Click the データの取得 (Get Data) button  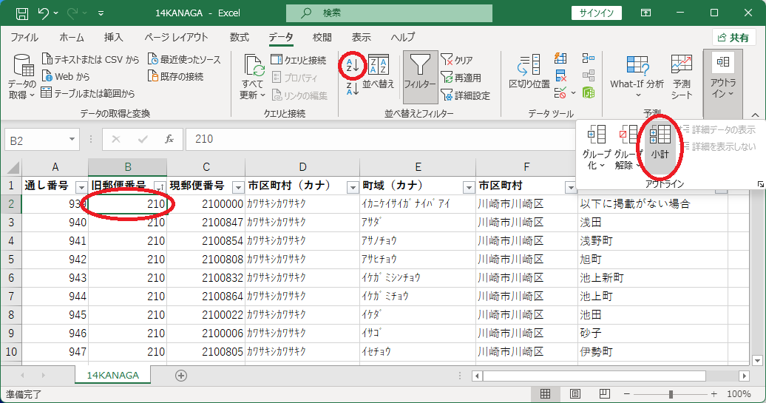22,75
